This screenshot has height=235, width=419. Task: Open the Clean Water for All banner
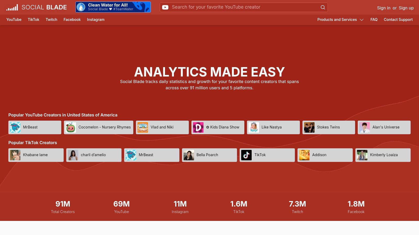pyautogui.click(x=113, y=7)
